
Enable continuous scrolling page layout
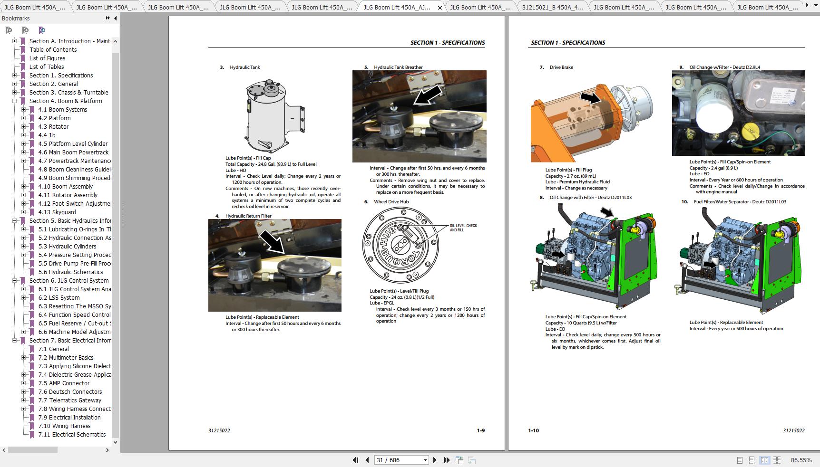752,460
